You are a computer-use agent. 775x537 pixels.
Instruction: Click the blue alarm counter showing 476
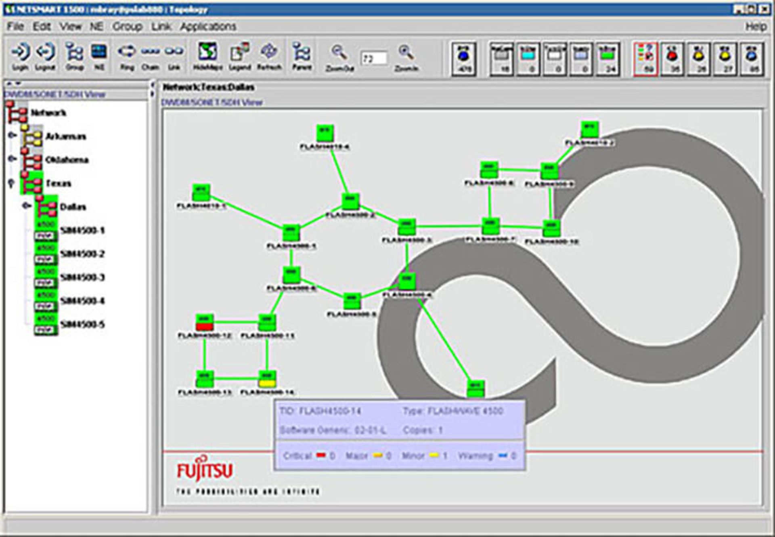pos(464,59)
